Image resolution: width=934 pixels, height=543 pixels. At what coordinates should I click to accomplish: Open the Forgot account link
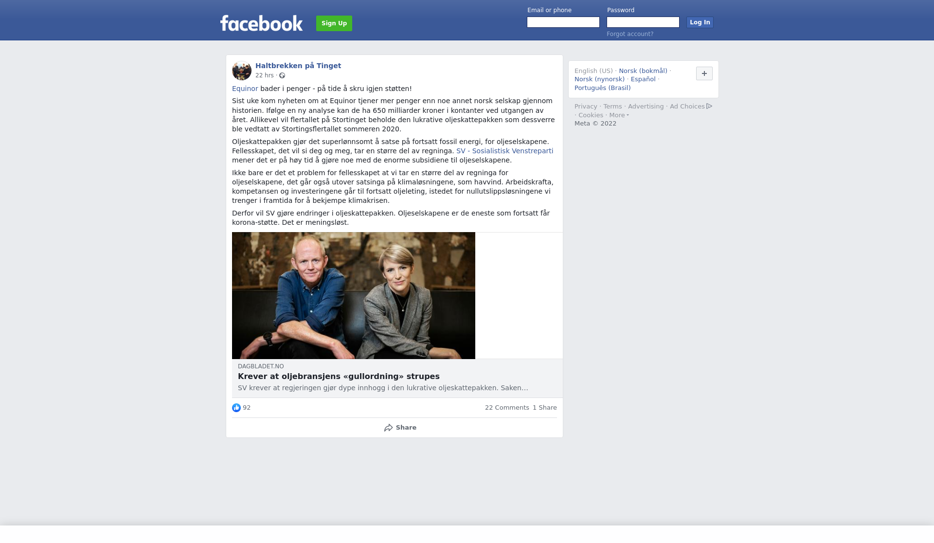(x=630, y=34)
